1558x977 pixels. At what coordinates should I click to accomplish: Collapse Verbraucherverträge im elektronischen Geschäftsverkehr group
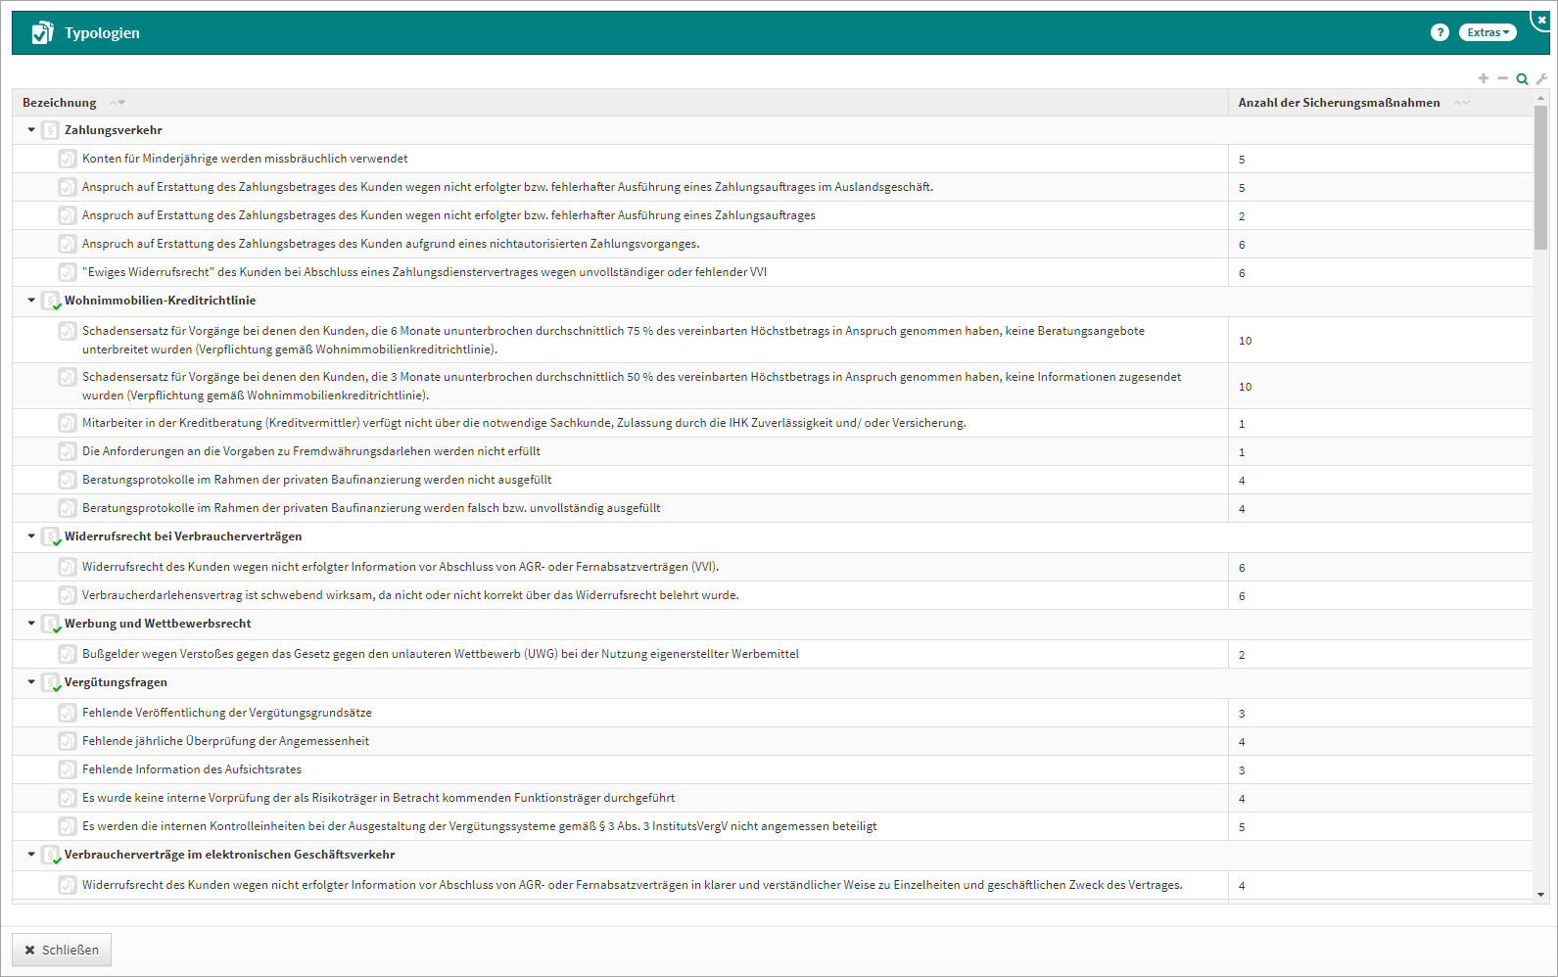click(x=31, y=855)
